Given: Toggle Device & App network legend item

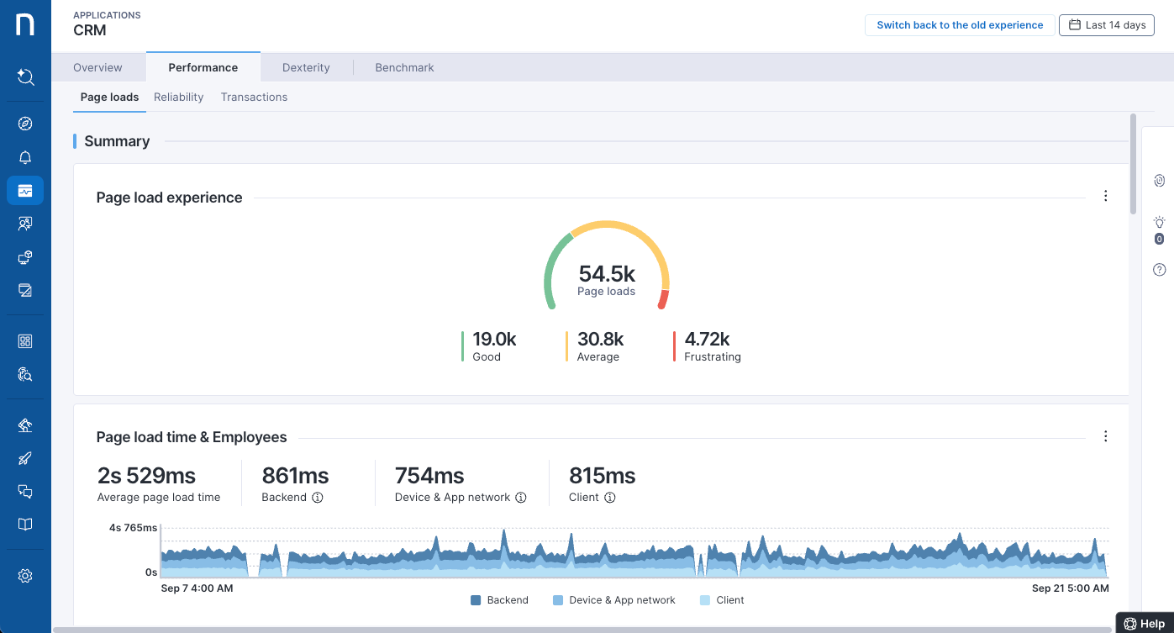Looking at the screenshot, I should tap(614, 600).
